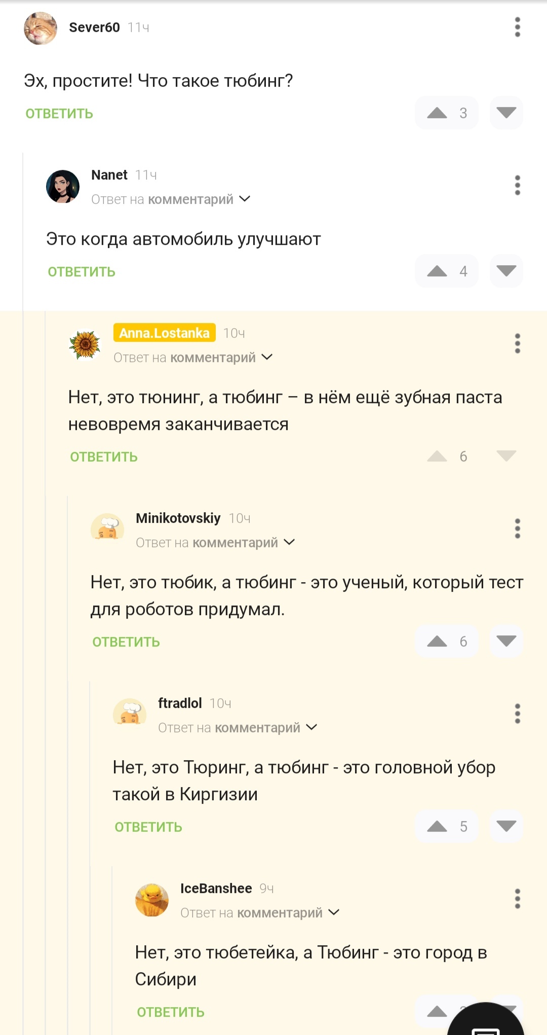Upvote Nanet's reply about автомобиль
Image resolution: width=547 pixels, height=1035 pixels.
click(437, 271)
